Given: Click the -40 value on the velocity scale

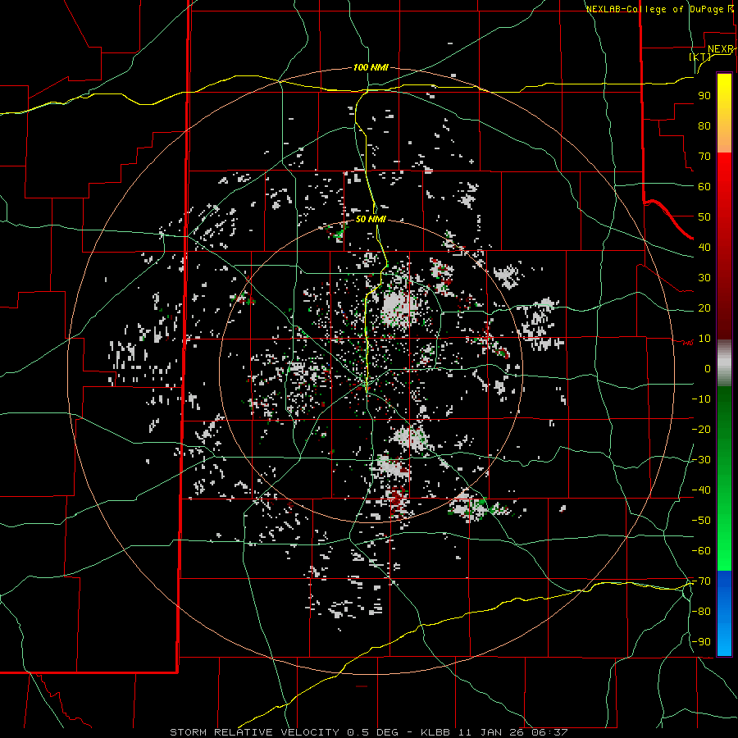Looking at the screenshot, I should point(701,490).
